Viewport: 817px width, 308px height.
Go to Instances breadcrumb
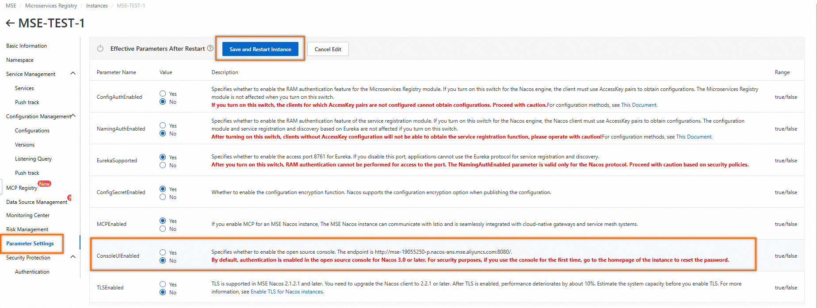(97, 6)
